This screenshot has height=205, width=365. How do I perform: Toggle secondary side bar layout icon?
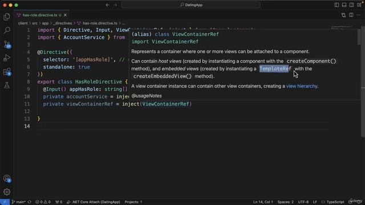pos(351,5)
